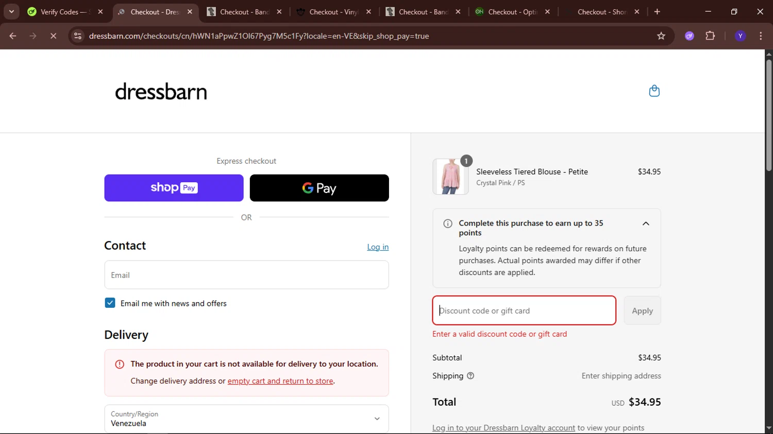Click the browser address bar URL
The image size is (773, 434).
pos(259,36)
